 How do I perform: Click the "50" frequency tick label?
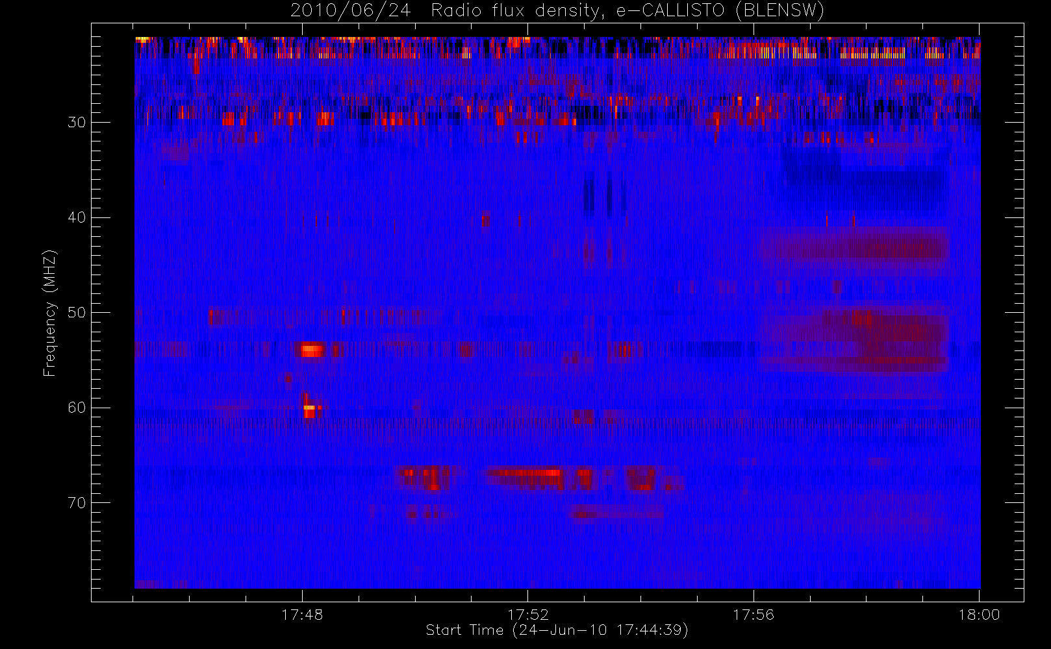coord(77,313)
